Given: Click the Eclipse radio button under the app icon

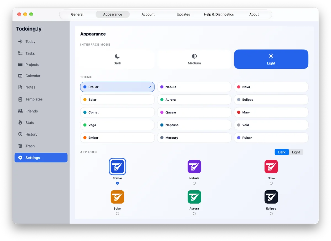Looking at the screenshot, I should pos(271,213).
